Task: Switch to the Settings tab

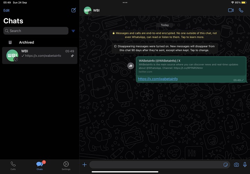Action: click(x=66, y=166)
